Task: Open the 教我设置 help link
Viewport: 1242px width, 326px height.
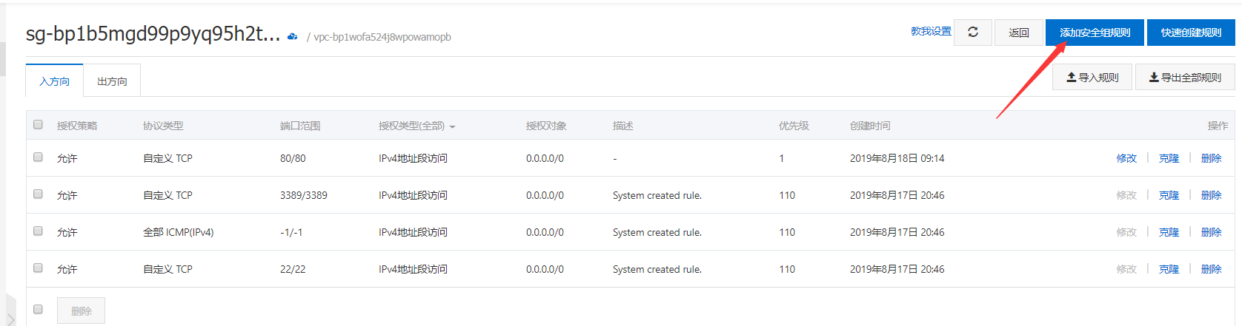Action: tap(931, 31)
